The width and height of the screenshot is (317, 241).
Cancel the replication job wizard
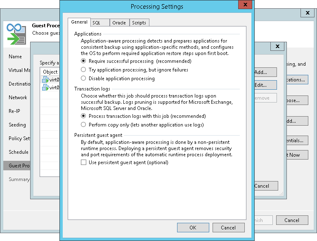pos(292,220)
